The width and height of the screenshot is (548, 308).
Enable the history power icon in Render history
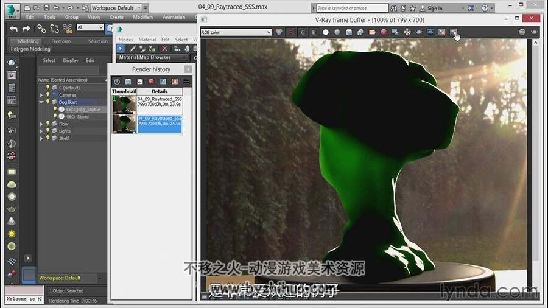point(117,82)
